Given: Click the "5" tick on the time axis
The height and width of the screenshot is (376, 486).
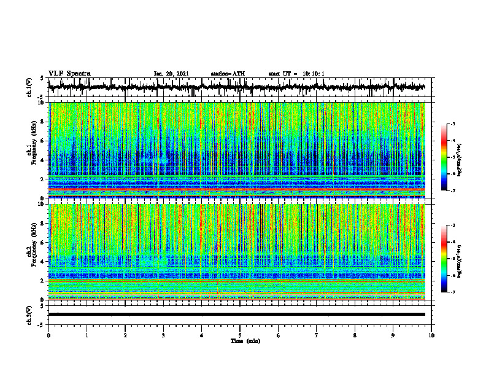Looking at the screenshot, I should pos(240,335).
